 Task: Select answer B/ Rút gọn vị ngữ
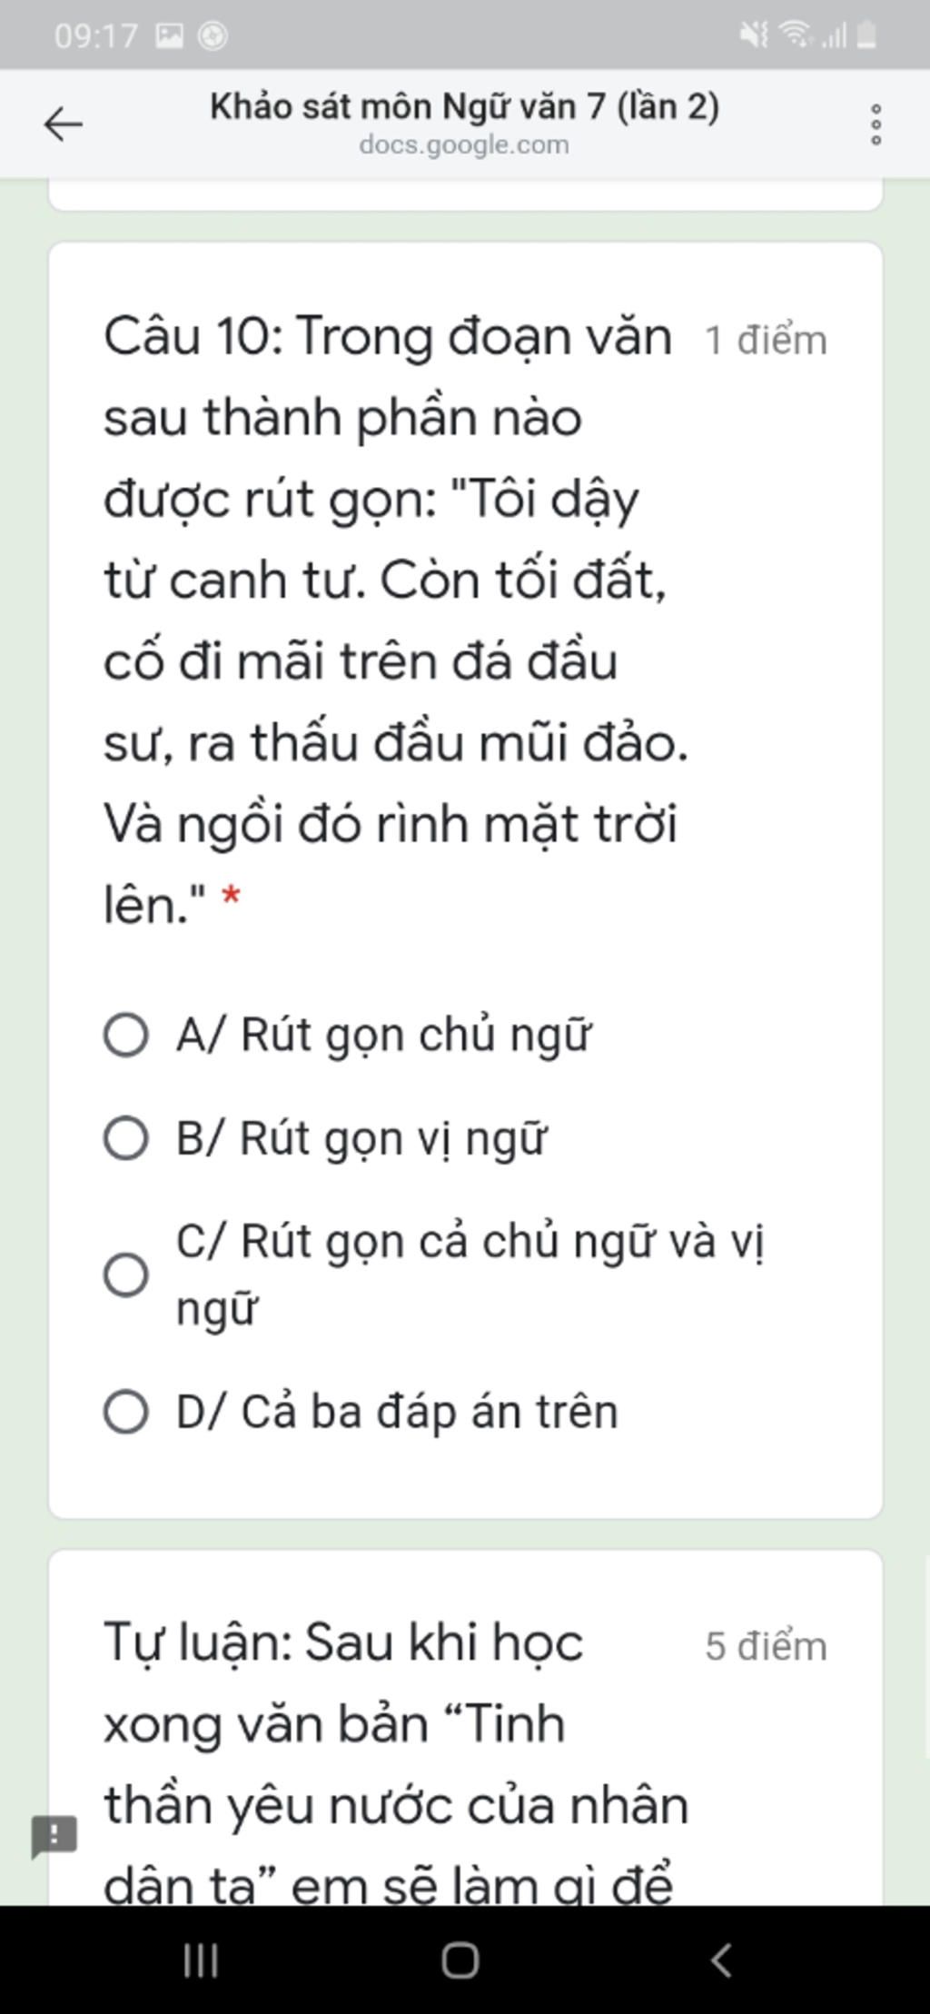coord(126,1138)
